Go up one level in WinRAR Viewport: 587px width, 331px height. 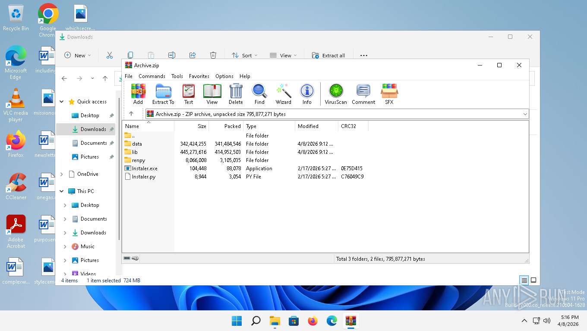click(131, 114)
